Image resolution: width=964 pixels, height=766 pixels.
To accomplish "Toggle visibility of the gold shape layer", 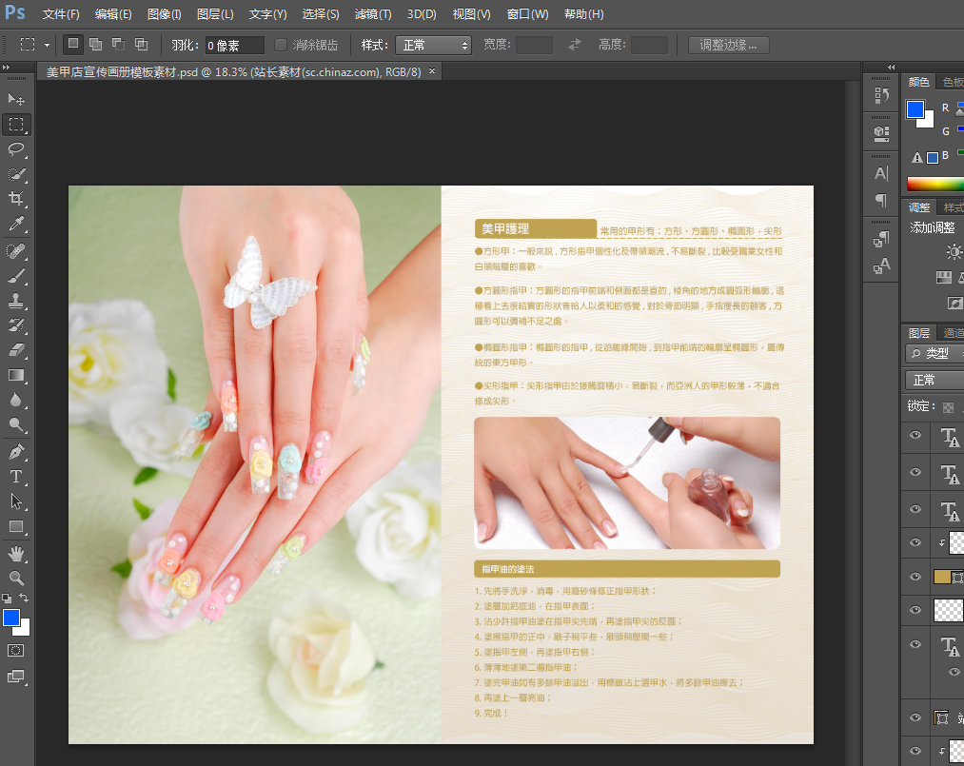I will pos(915,577).
